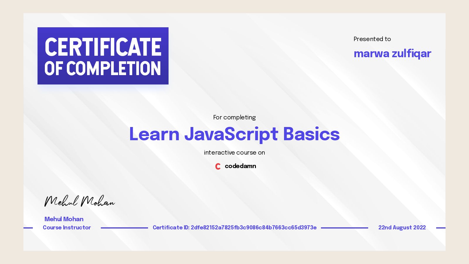This screenshot has width=469, height=264.
Task: Select the recipient name 'marwa zulfiqar'
Action: [x=392, y=54]
